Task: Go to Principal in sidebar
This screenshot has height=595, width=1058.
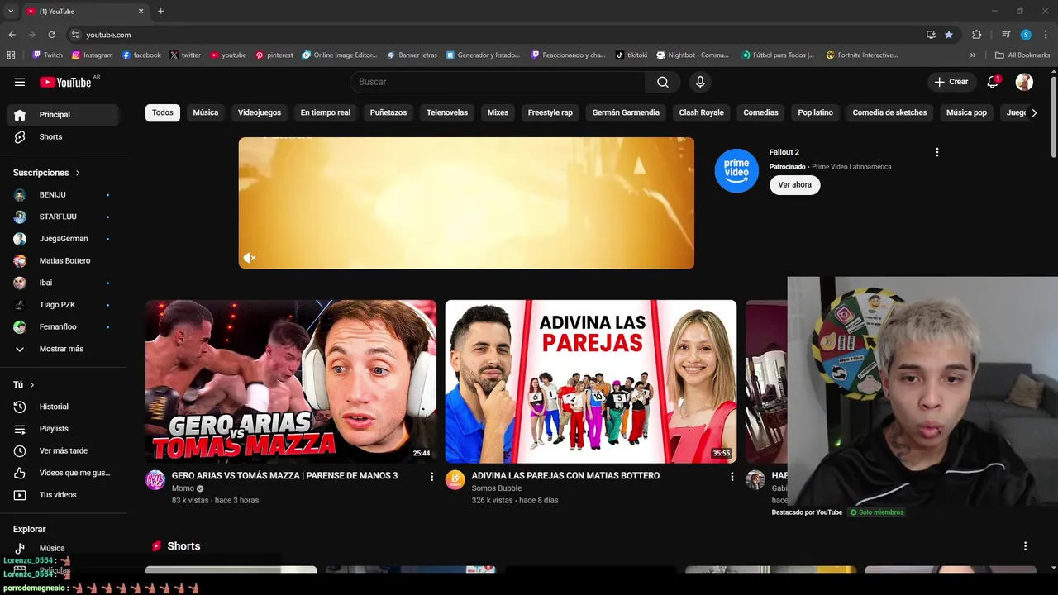Action: pyautogui.click(x=63, y=115)
